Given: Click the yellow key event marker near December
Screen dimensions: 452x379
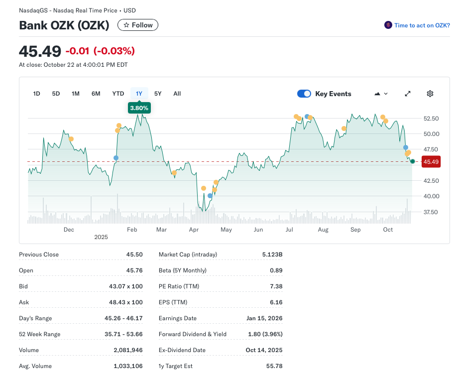Looking at the screenshot, I should (71, 139).
